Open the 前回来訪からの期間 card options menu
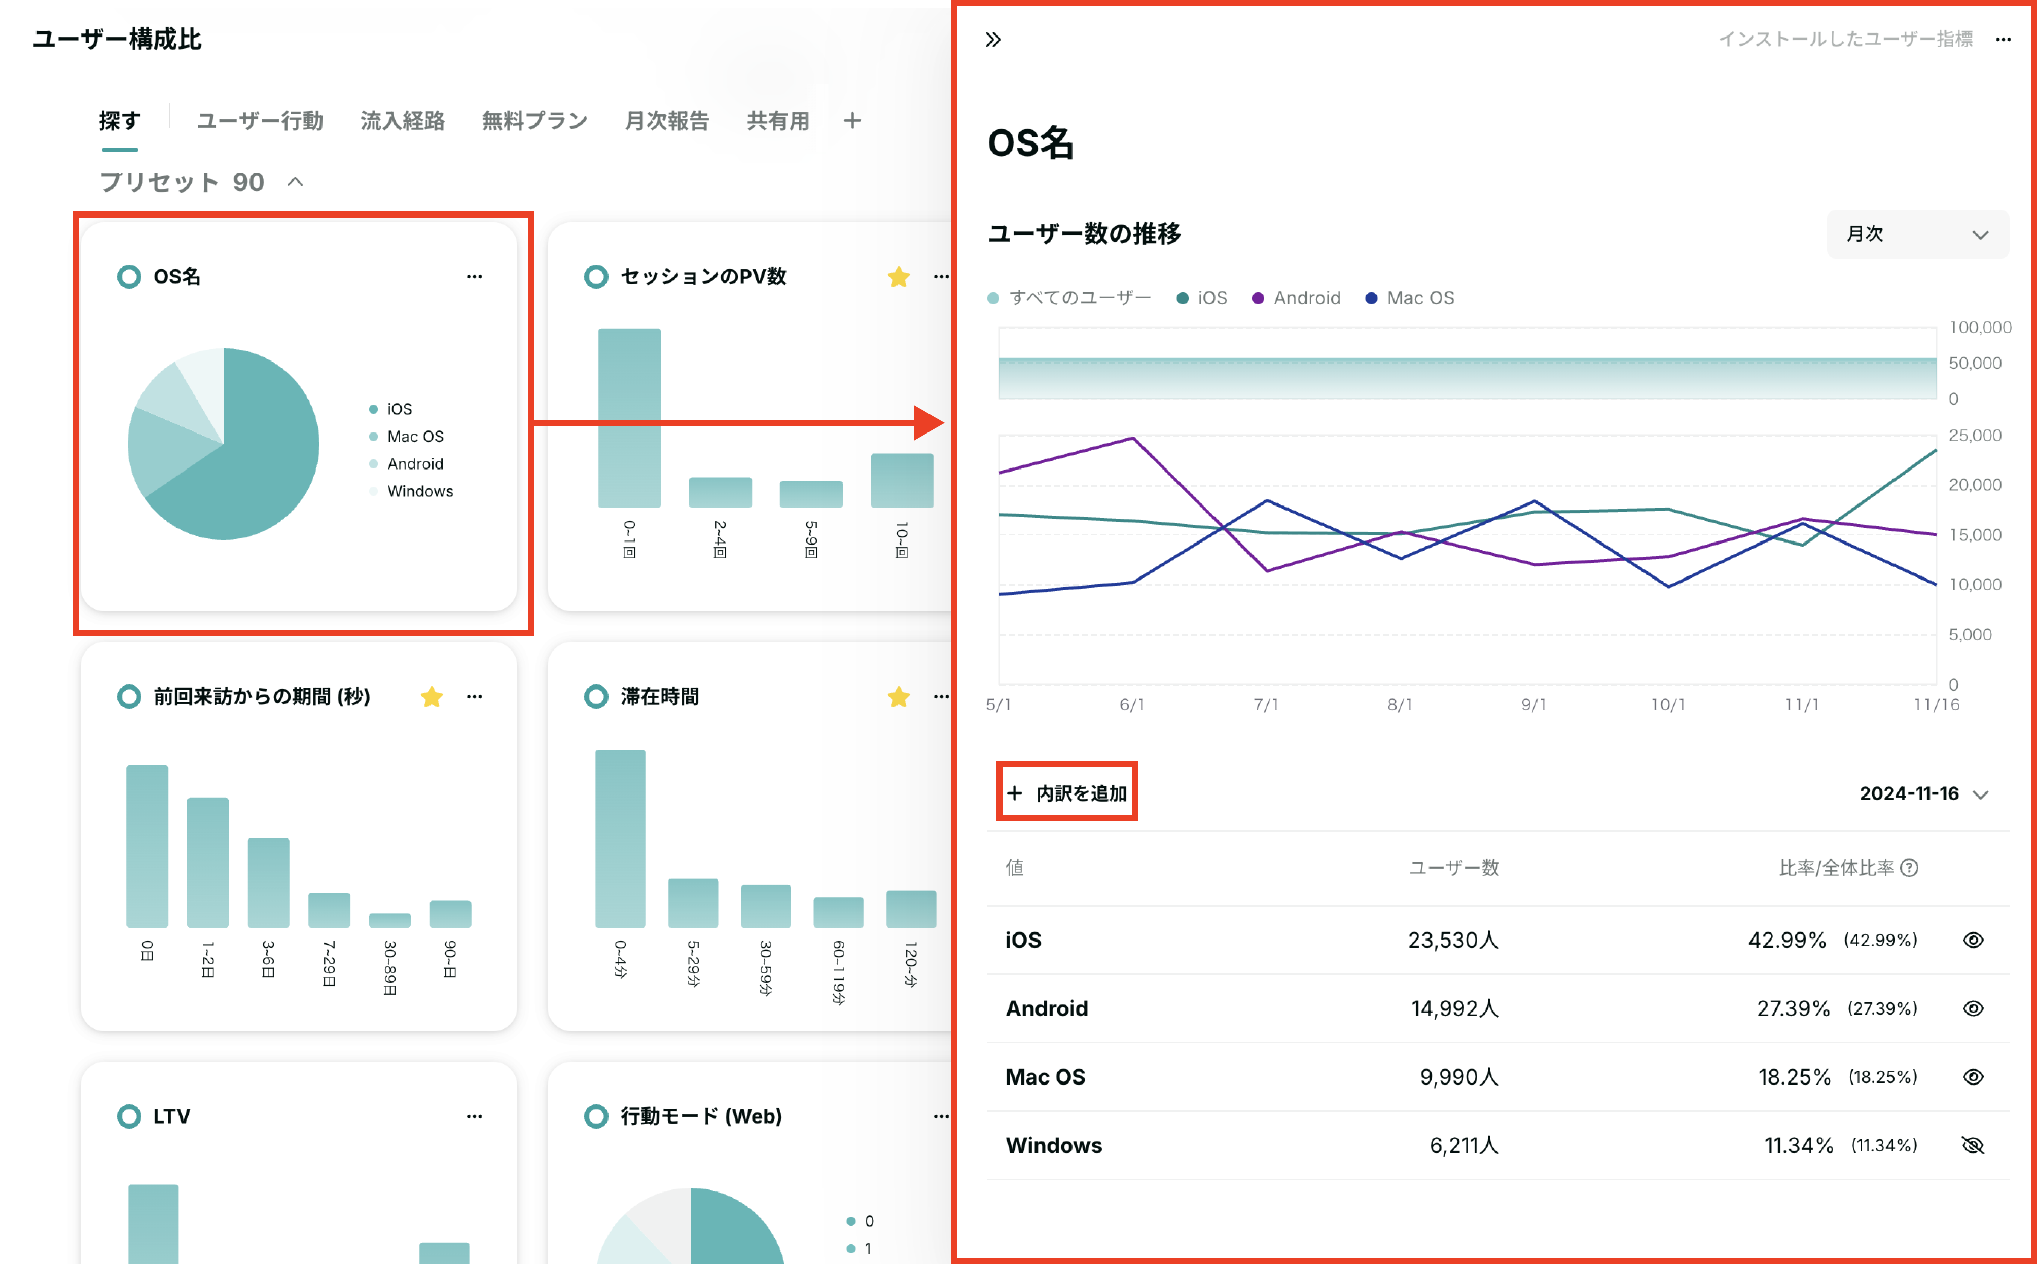 point(475,696)
